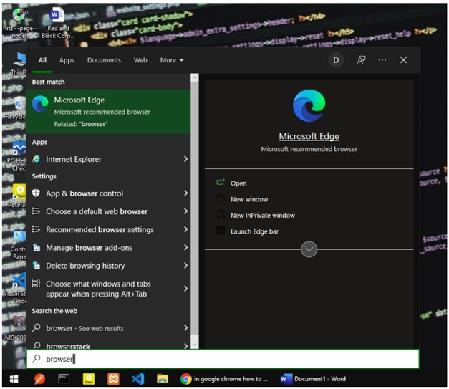Switch to the Google Chrome taskbar window
449x389 pixels.
(224, 379)
